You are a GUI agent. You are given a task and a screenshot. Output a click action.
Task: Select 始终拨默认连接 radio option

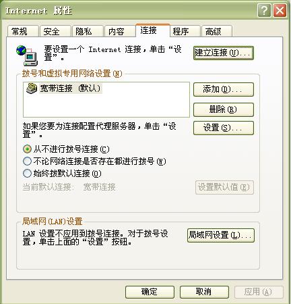(x=27, y=174)
